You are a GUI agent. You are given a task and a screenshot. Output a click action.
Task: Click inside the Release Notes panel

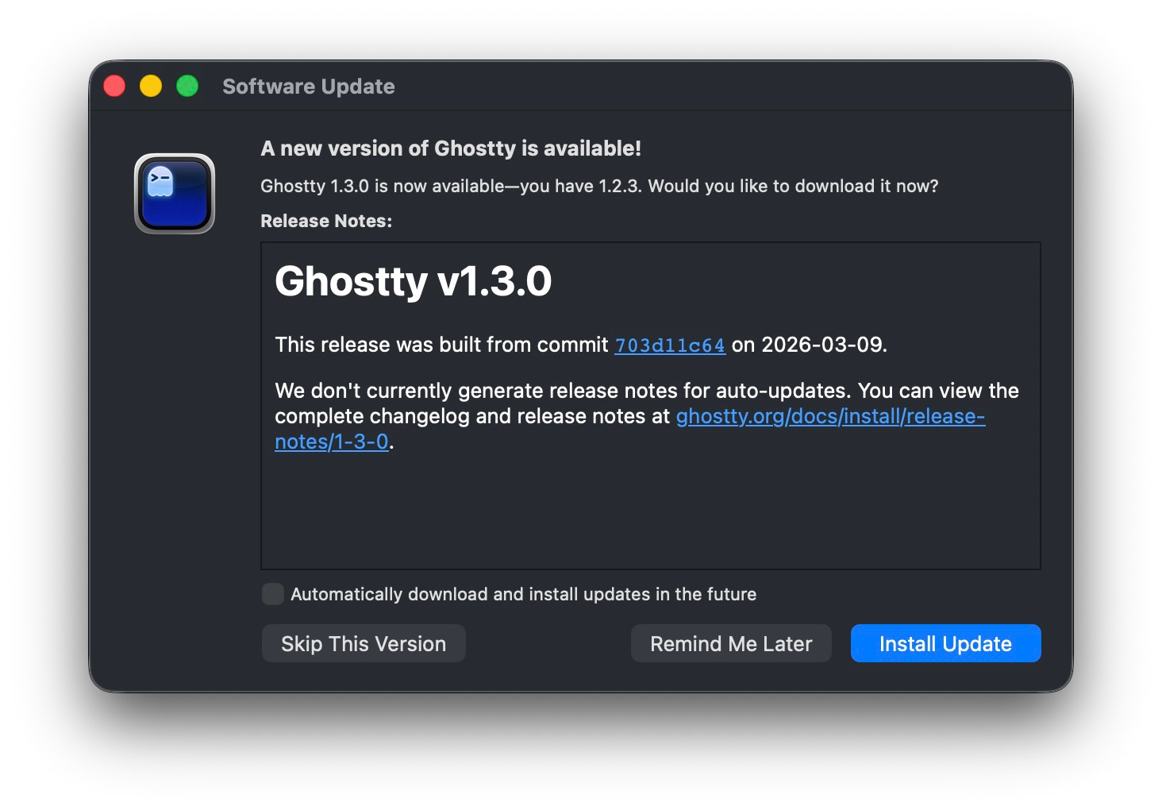651,508
